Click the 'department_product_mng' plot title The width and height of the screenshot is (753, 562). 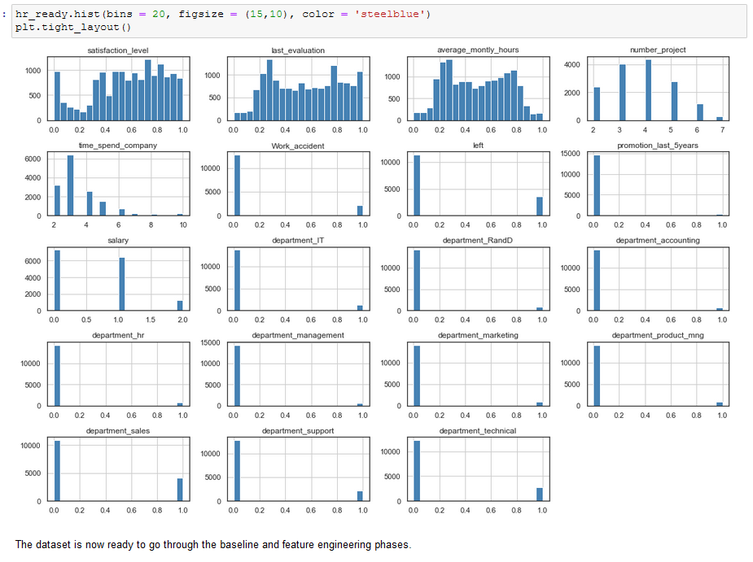pos(658,335)
